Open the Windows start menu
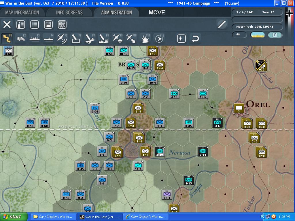 14,217
